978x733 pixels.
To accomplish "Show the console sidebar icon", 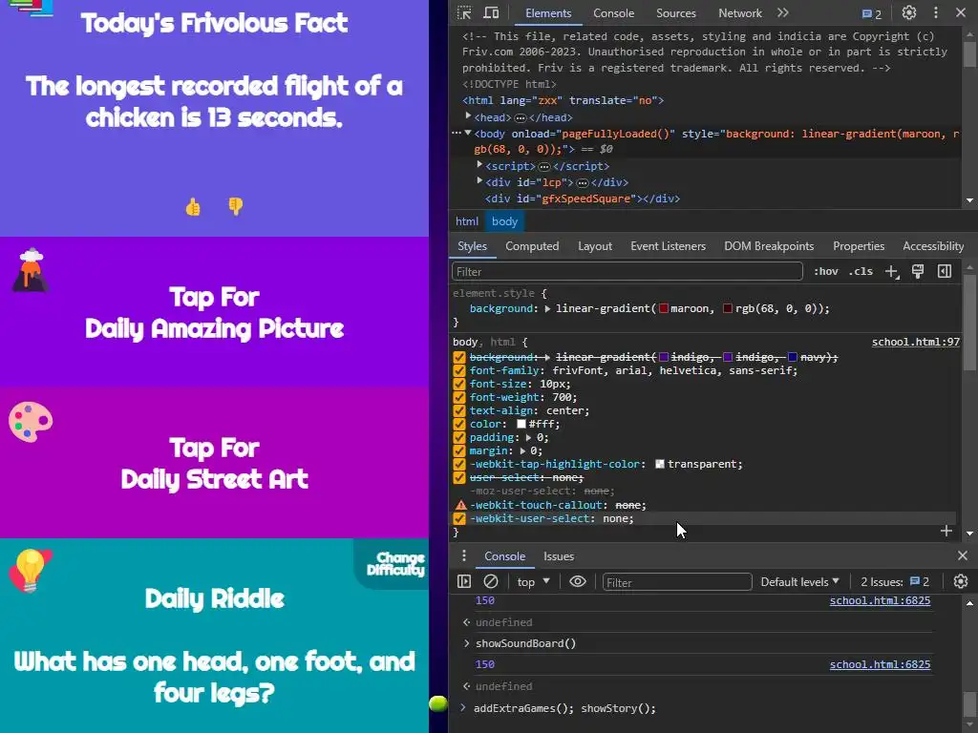I will pyautogui.click(x=464, y=581).
